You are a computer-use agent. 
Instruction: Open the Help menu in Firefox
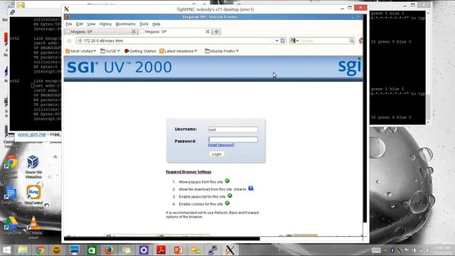[156, 24]
